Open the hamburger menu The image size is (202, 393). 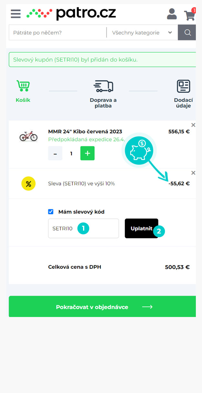click(x=16, y=14)
